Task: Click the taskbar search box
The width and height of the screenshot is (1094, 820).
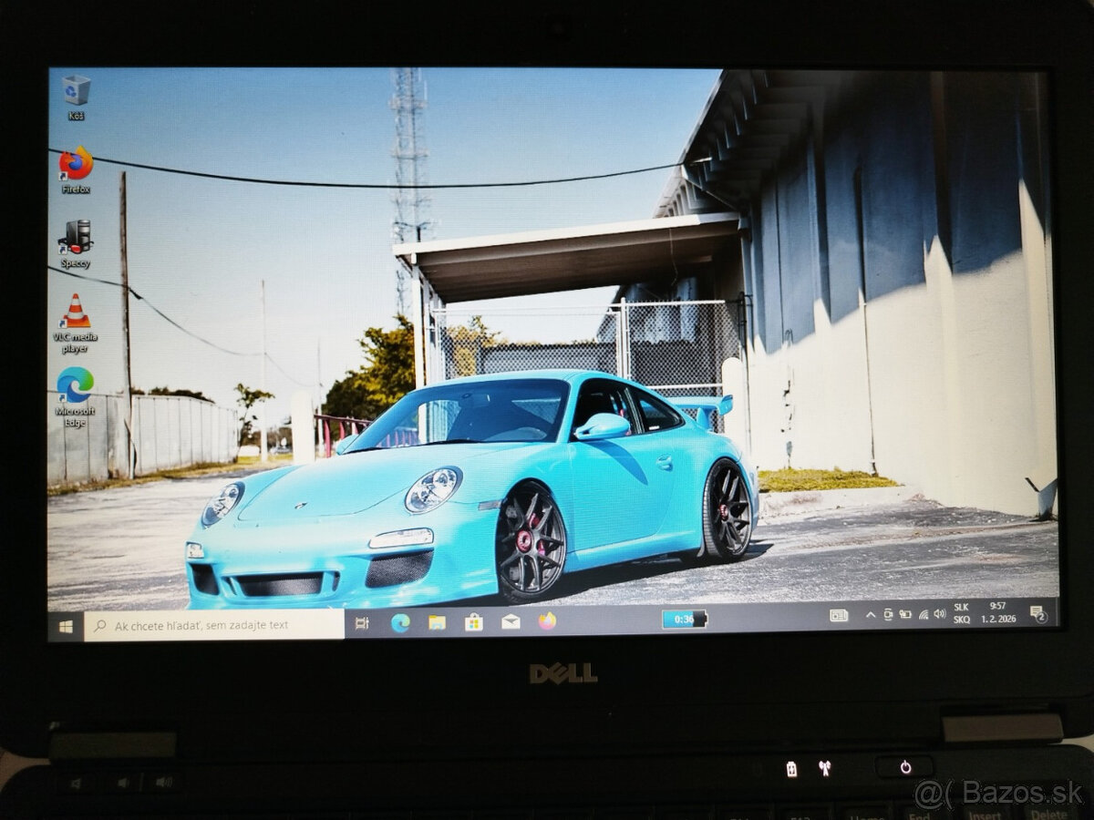Action: (214, 625)
